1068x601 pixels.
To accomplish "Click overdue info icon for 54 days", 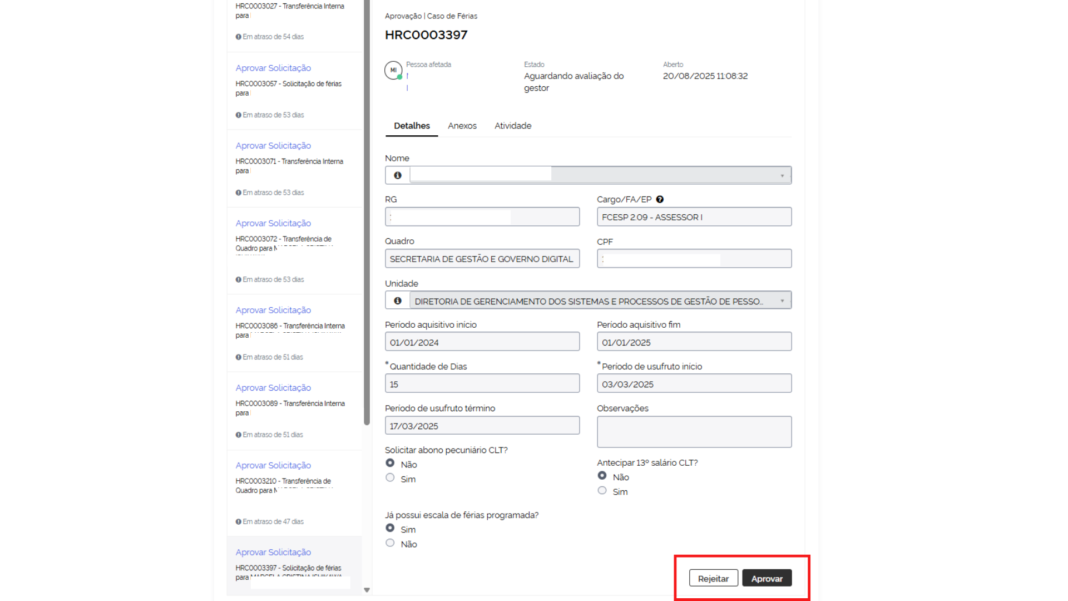I will (x=238, y=37).
